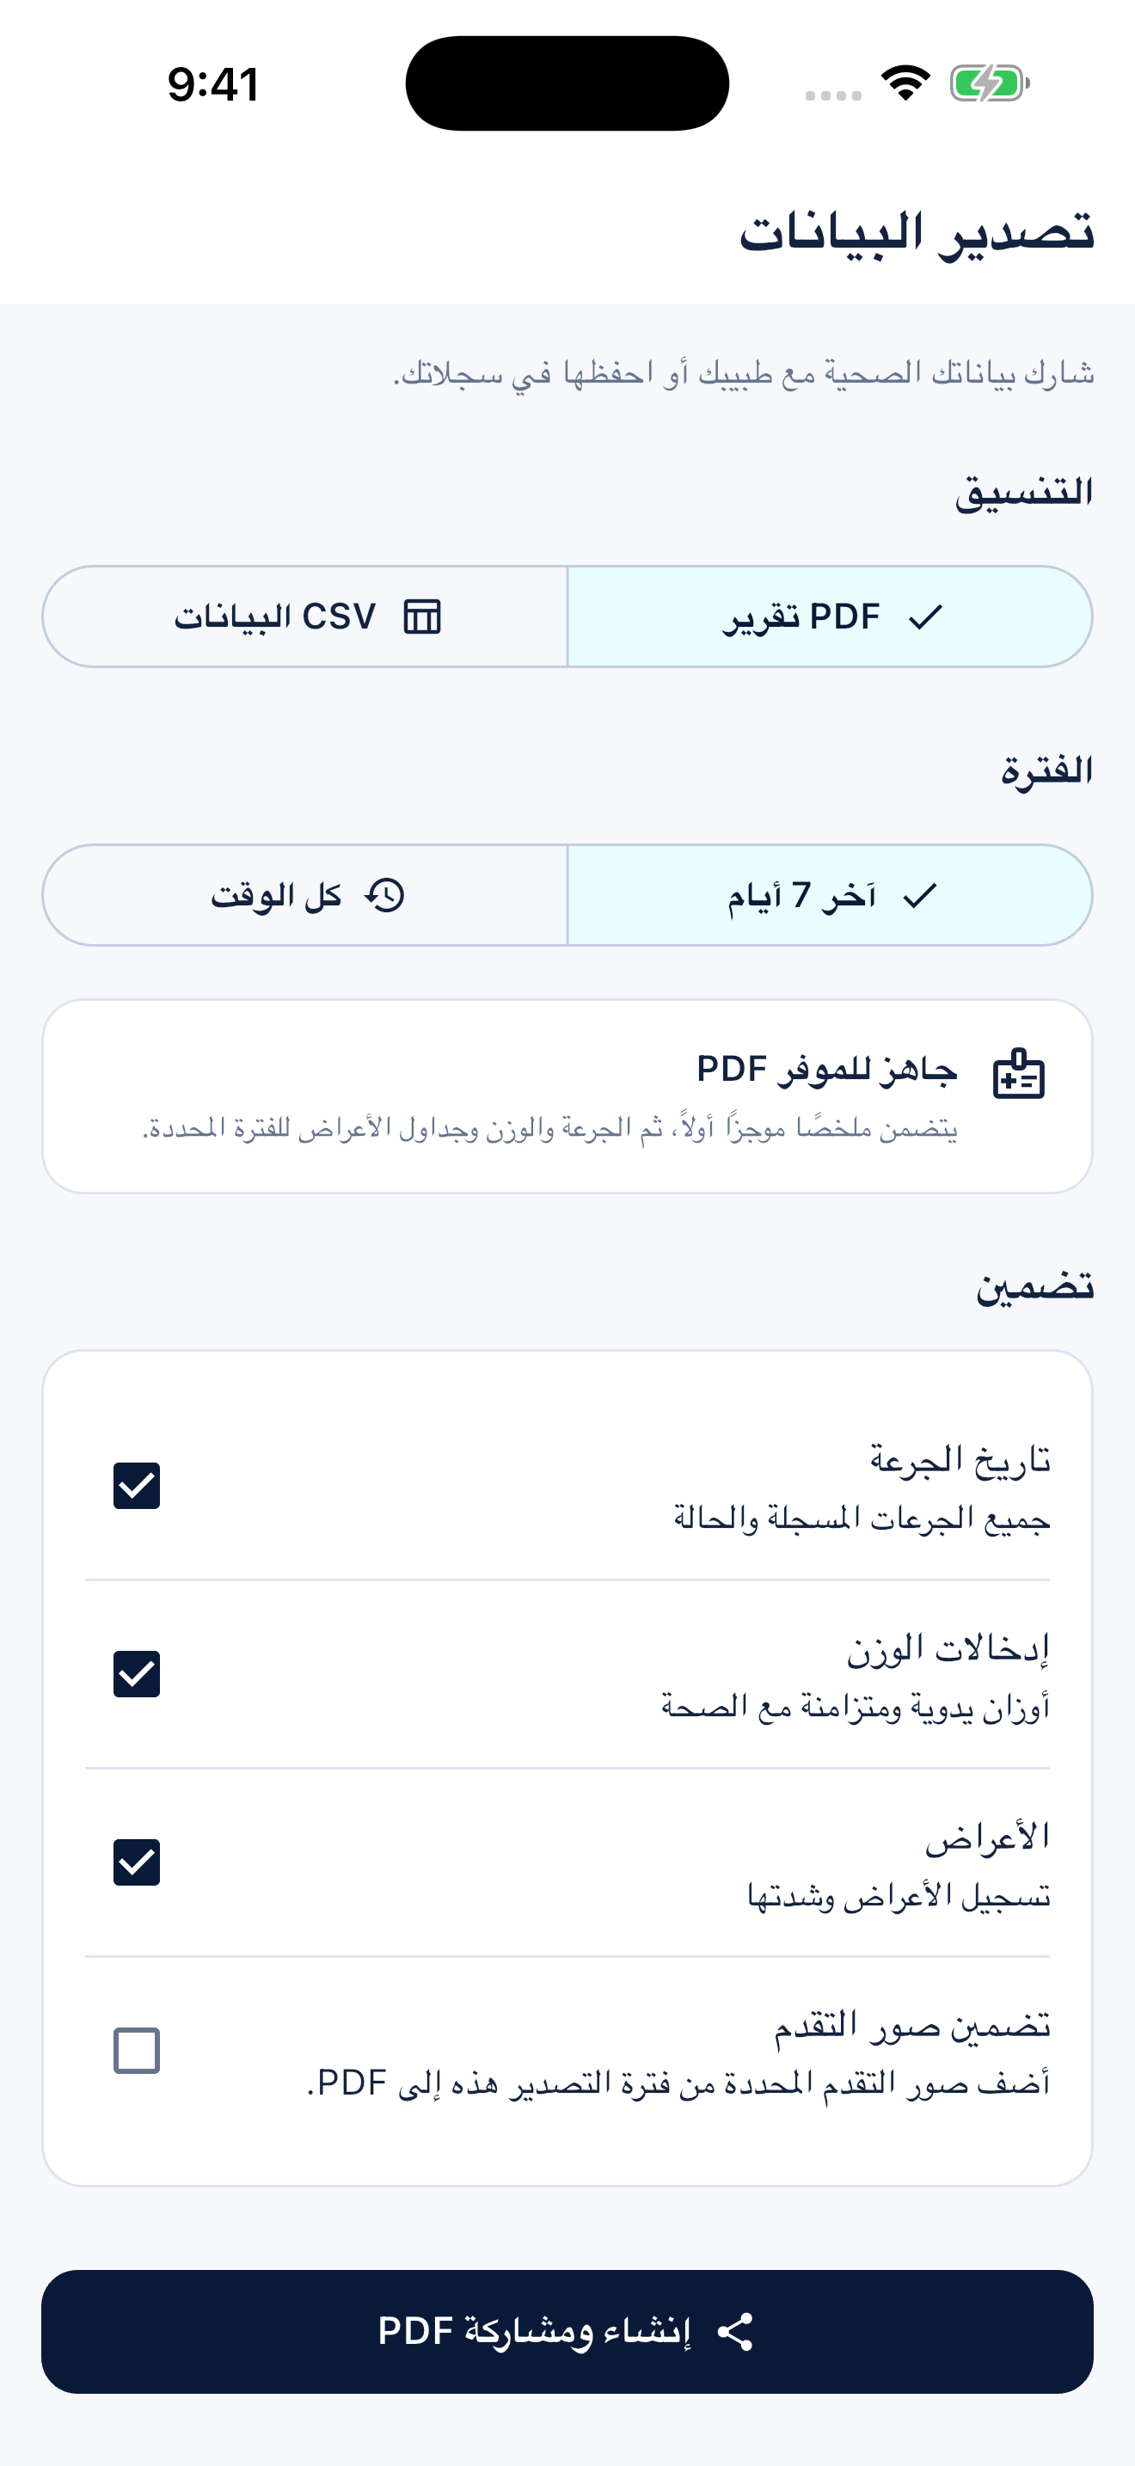Click the medical report icon in provider card

coord(1018,1073)
